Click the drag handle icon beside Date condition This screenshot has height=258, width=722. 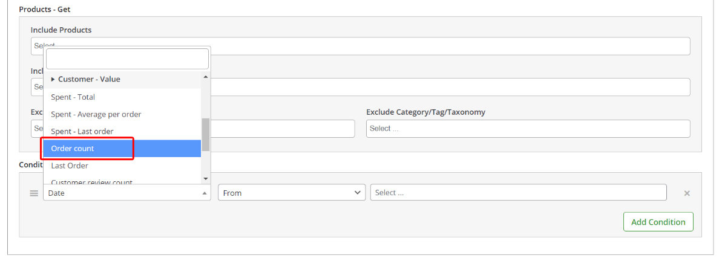tap(34, 193)
